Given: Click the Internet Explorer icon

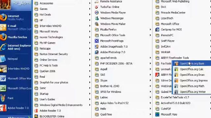Looking at the screenshot, I should pos(3,47).
